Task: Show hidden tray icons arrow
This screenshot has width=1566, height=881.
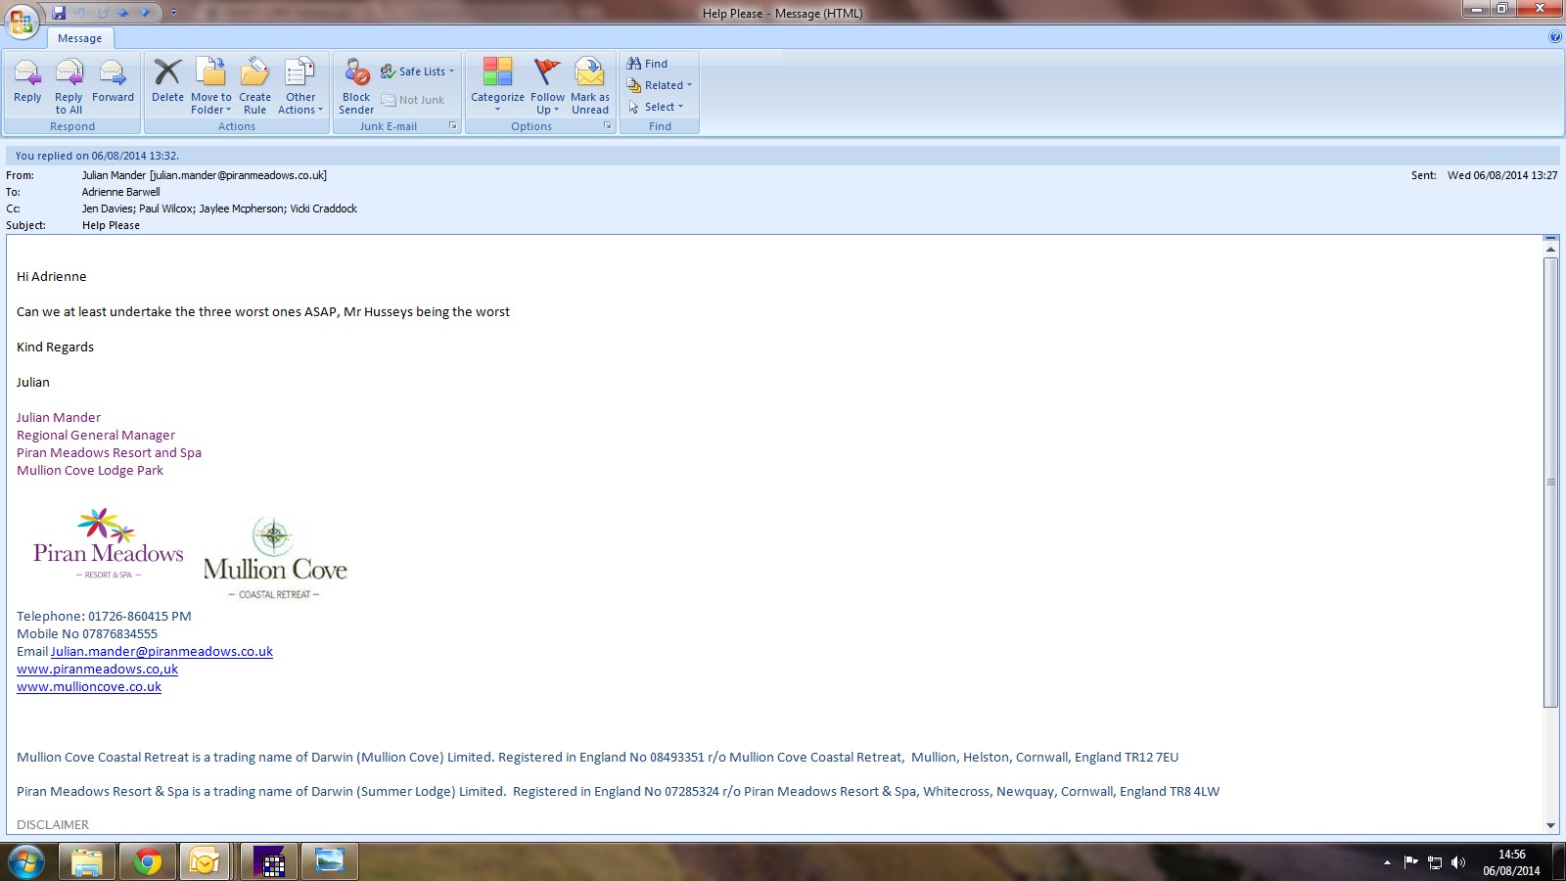Action: 1387,862
